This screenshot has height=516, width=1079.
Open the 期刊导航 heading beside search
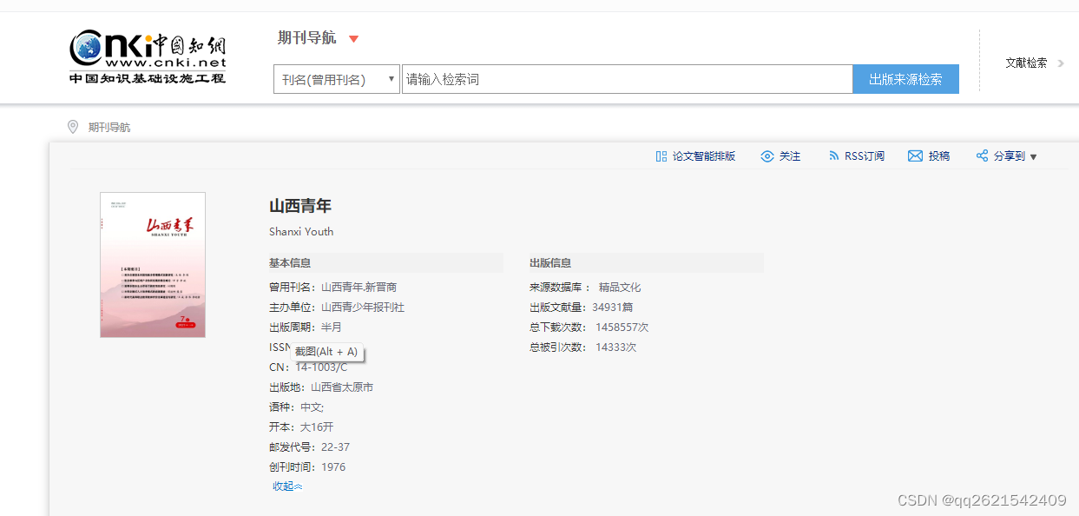coord(306,37)
